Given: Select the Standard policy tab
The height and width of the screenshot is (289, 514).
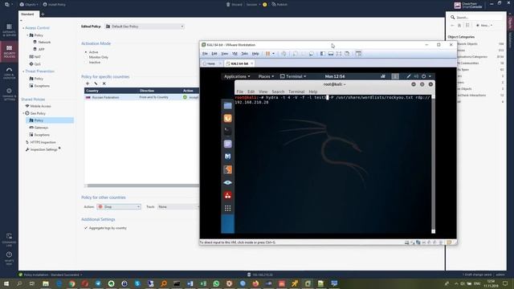Looking at the screenshot, I should click(27, 14).
